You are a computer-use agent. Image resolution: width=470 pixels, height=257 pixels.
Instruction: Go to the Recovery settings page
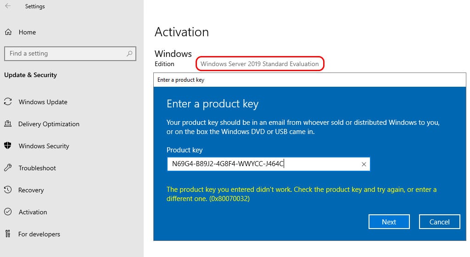pos(31,190)
